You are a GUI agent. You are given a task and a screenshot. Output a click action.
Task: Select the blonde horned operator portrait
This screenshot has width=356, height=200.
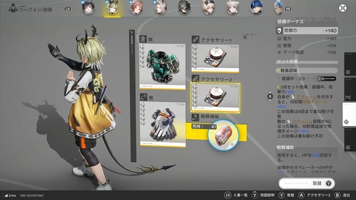coord(113,8)
